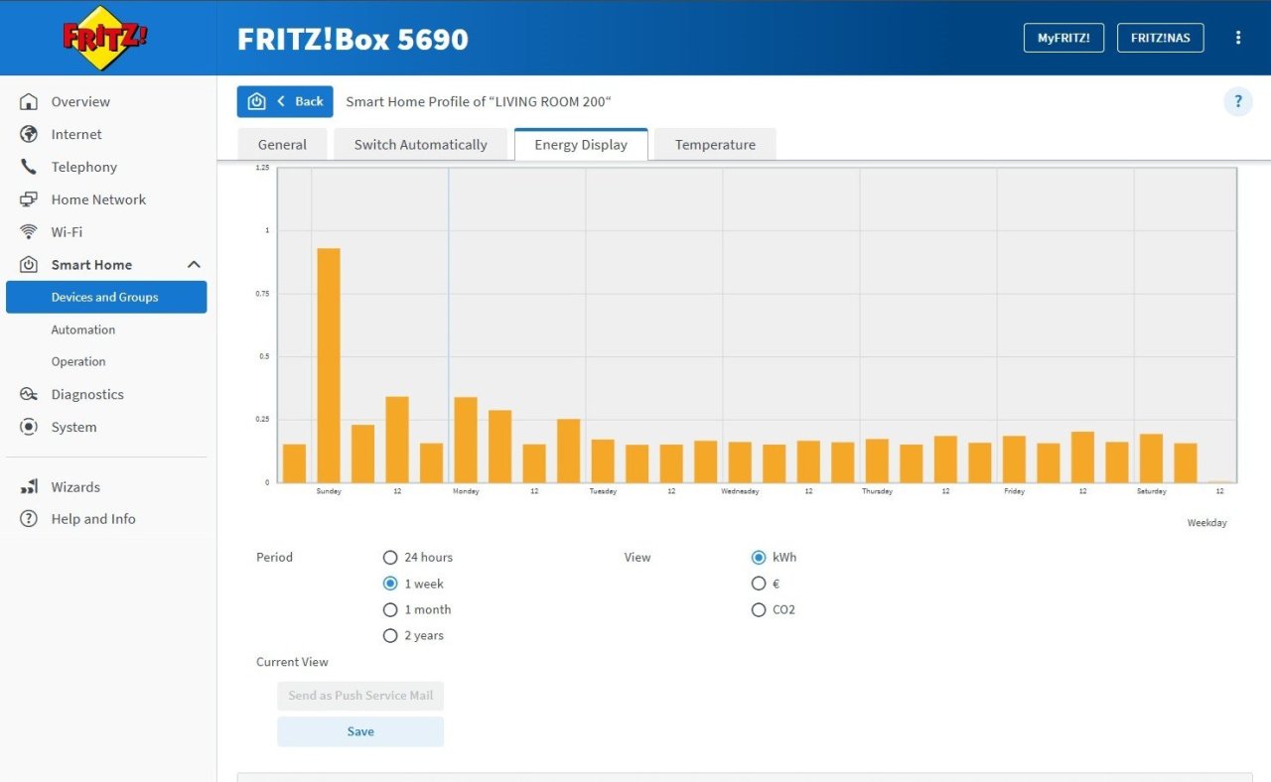Viewport: 1271px width, 782px height.
Task: Open the Temperature tab
Action: tap(715, 144)
